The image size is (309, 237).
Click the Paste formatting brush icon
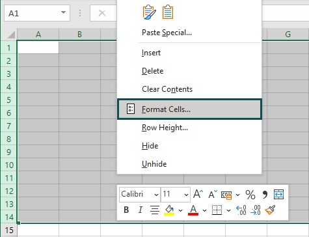(149, 12)
